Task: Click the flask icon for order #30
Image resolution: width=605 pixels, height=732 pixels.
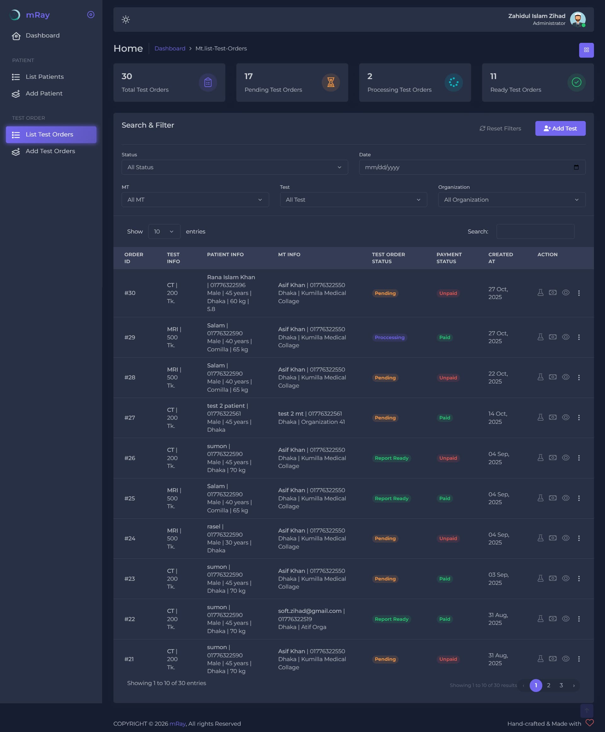Action: point(540,293)
